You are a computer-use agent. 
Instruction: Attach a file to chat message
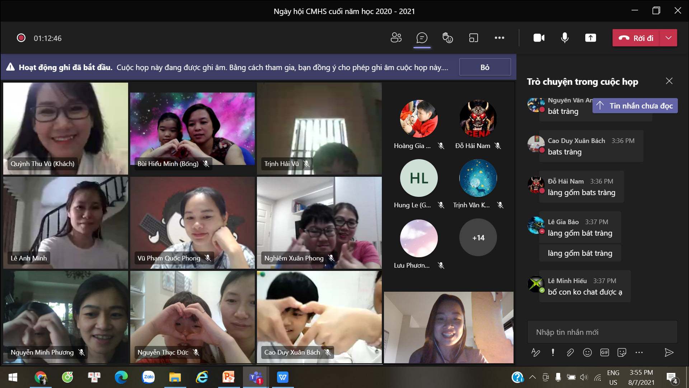tap(570, 352)
